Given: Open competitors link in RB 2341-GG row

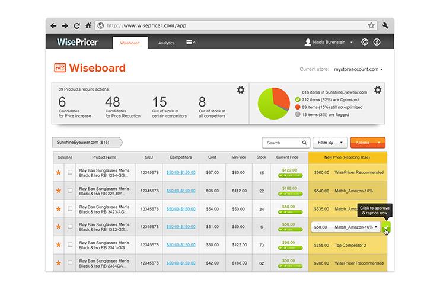Looking at the screenshot, I should 181,244.
